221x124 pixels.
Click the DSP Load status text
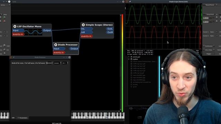pyautogui.click(x=57, y=123)
